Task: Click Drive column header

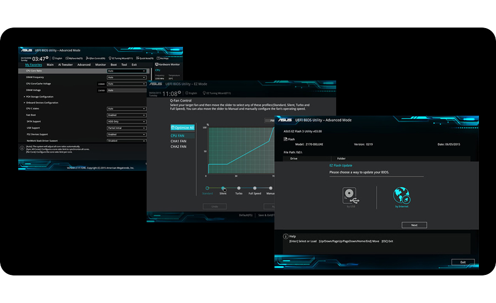Action: tap(294, 159)
